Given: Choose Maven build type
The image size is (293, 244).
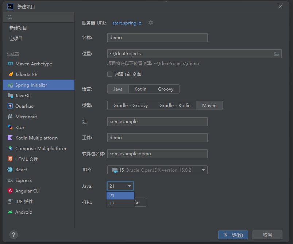Looking at the screenshot, I should tap(209, 105).
